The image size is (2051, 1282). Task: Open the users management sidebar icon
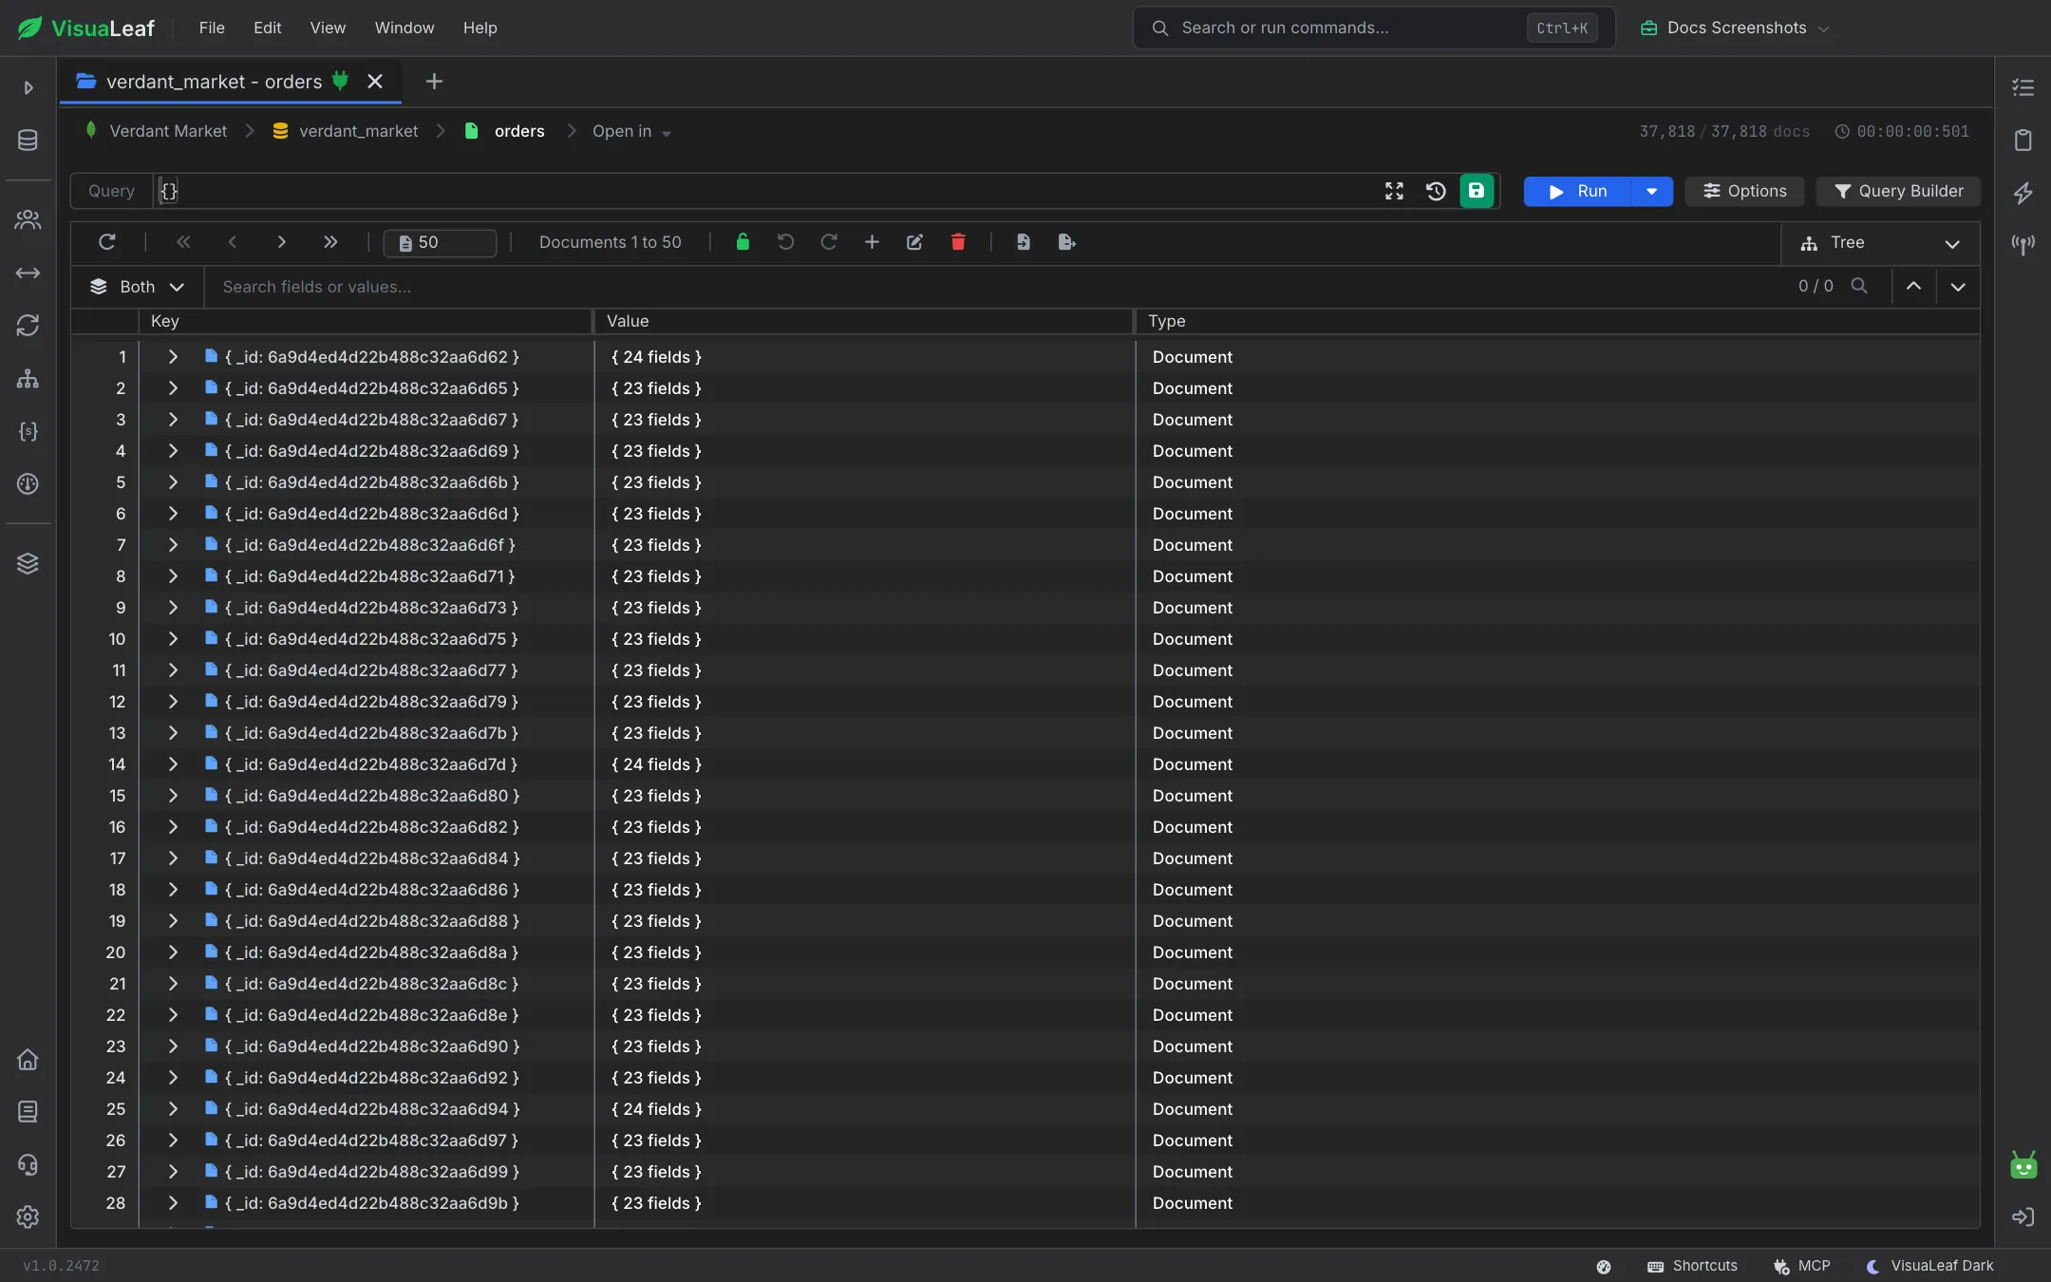[28, 219]
